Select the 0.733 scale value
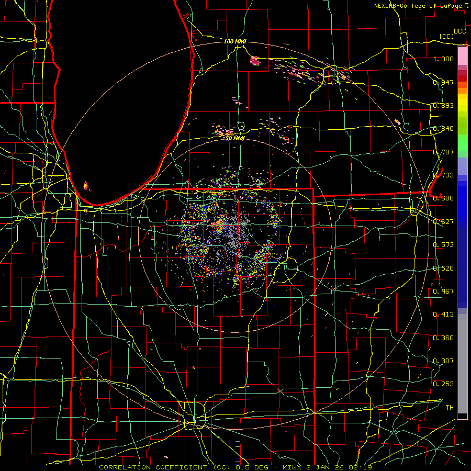Screen dimensions: 471x471 tap(443, 175)
